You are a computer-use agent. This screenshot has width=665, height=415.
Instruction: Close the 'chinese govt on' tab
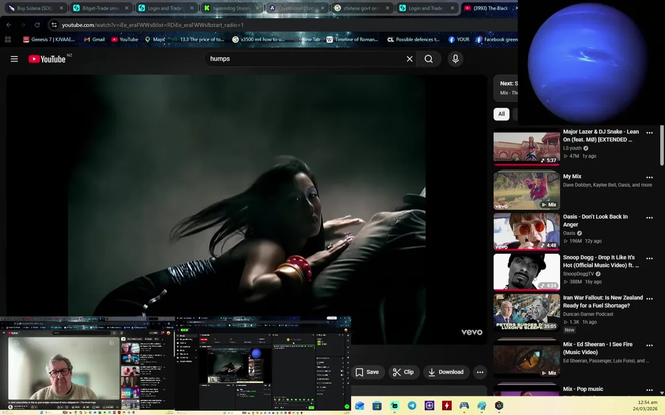click(387, 8)
